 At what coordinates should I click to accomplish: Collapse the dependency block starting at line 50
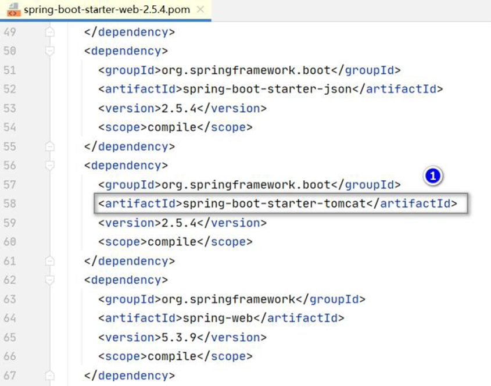pyautogui.click(x=49, y=51)
